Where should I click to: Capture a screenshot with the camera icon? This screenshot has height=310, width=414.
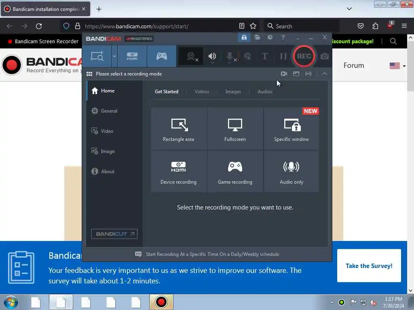[325, 56]
